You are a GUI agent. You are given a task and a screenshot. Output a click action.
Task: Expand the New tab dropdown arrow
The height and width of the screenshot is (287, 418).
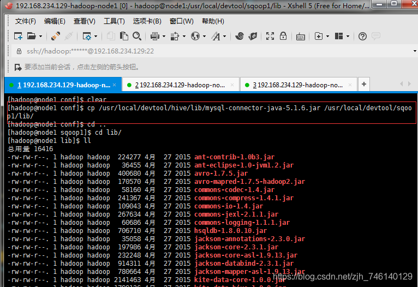[327, 36]
